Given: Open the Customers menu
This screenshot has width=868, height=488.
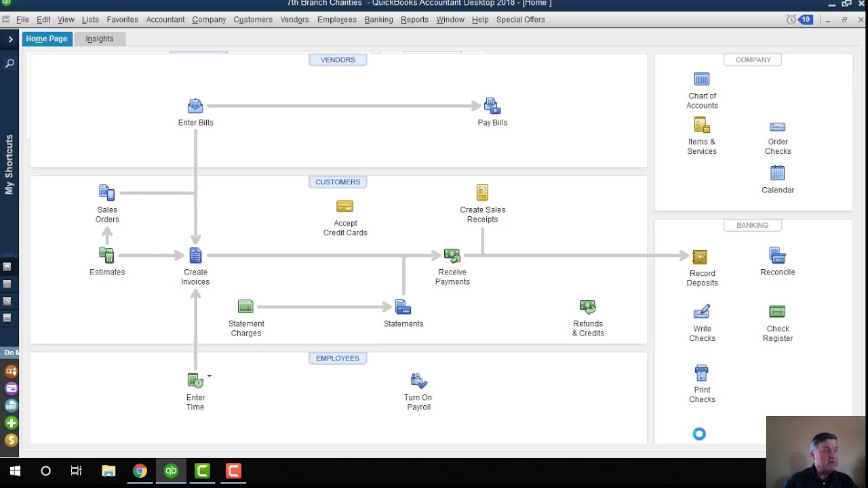Looking at the screenshot, I should pyautogui.click(x=253, y=20).
